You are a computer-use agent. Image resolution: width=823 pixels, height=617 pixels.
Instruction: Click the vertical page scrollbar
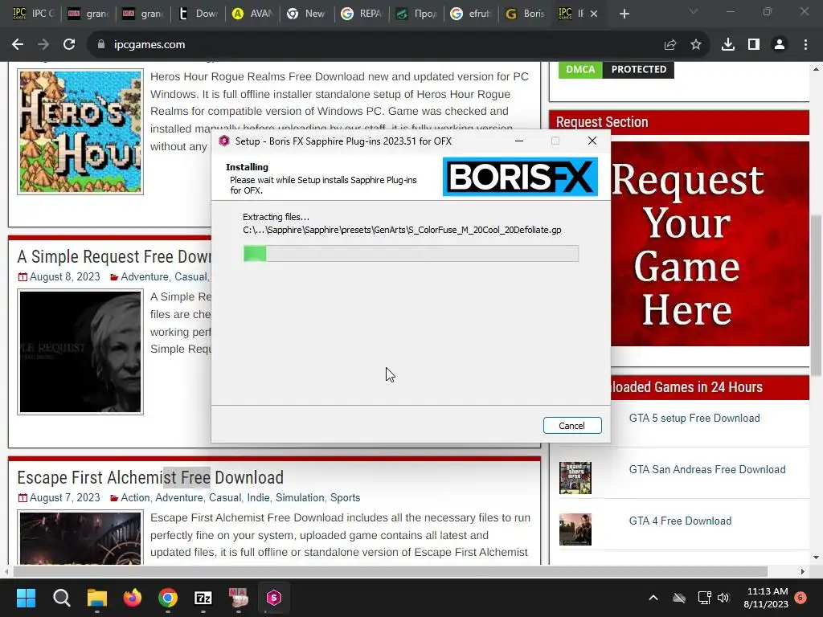point(816,295)
